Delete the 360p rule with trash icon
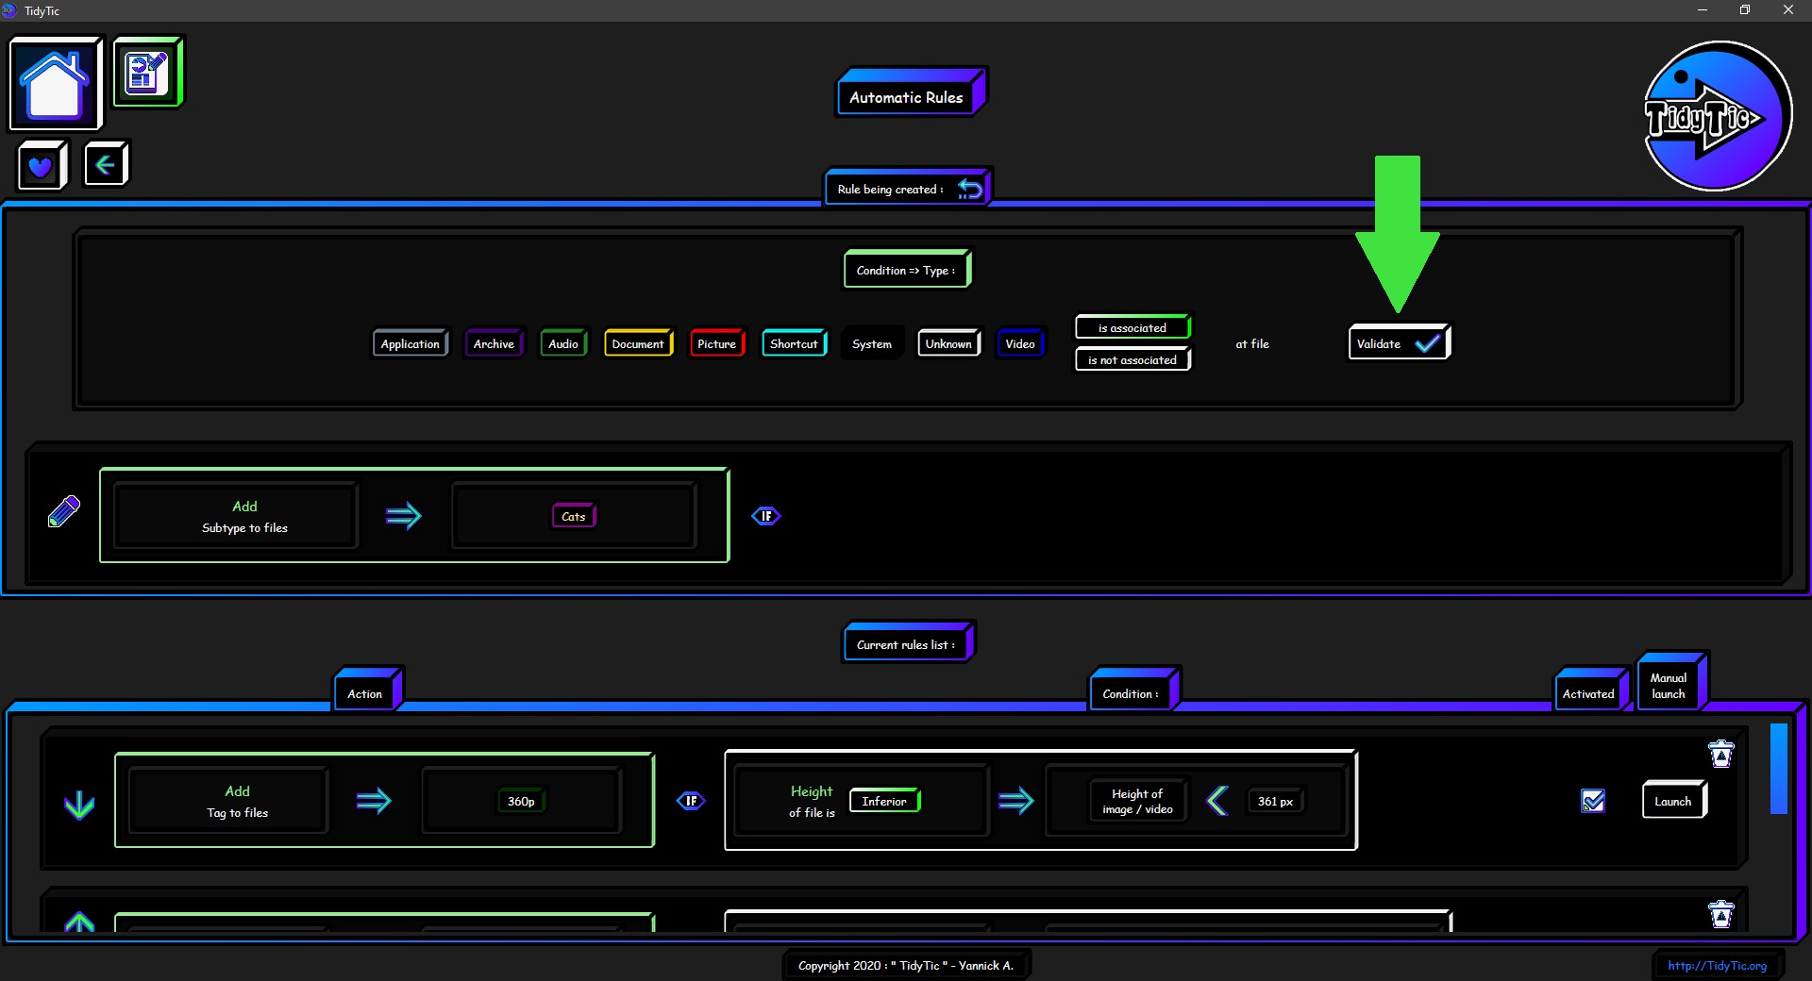1812x981 pixels. 1721,754
